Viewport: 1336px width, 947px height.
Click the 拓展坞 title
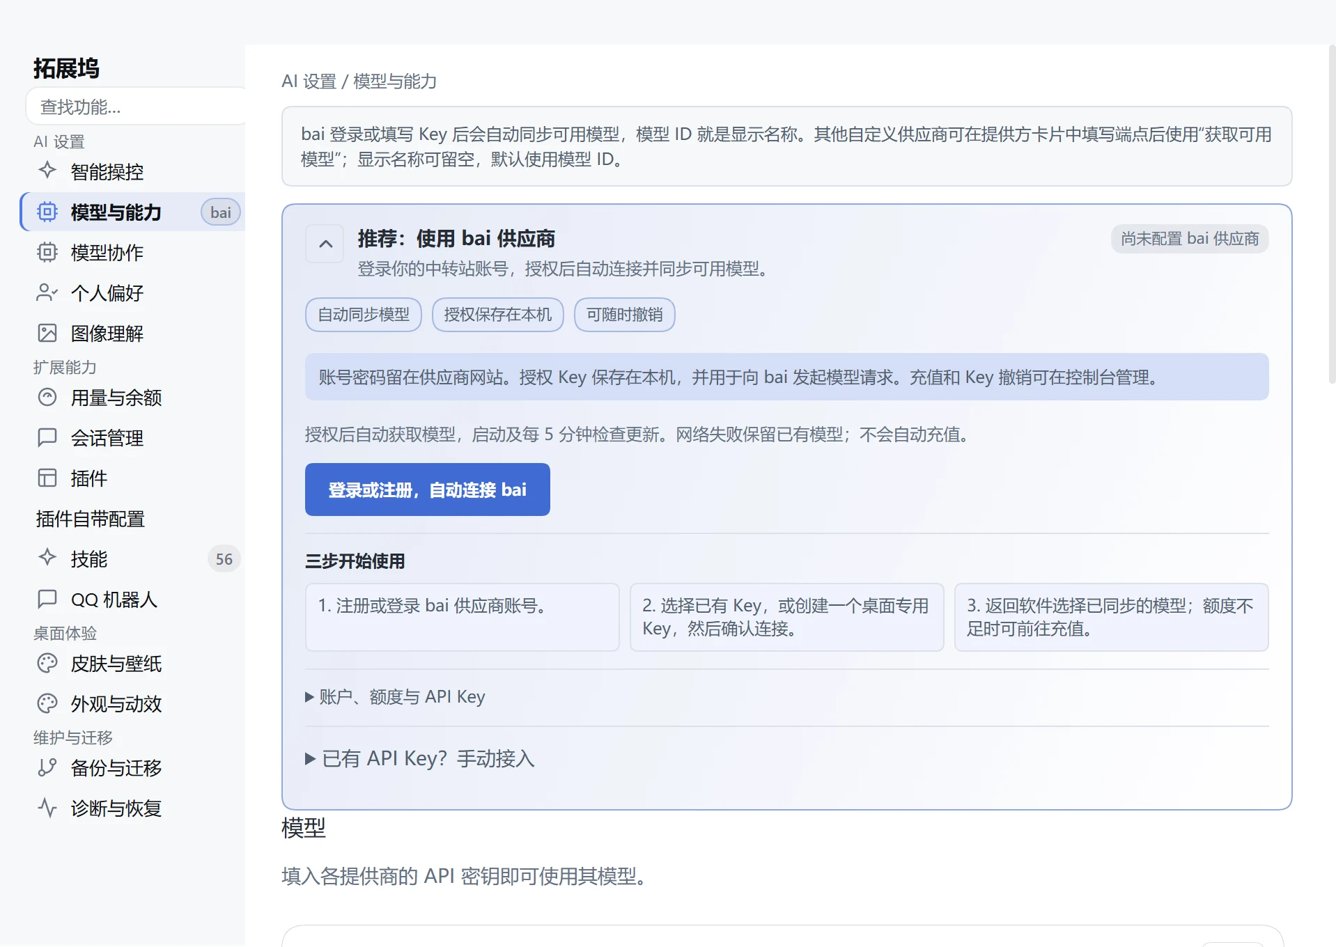[67, 68]
